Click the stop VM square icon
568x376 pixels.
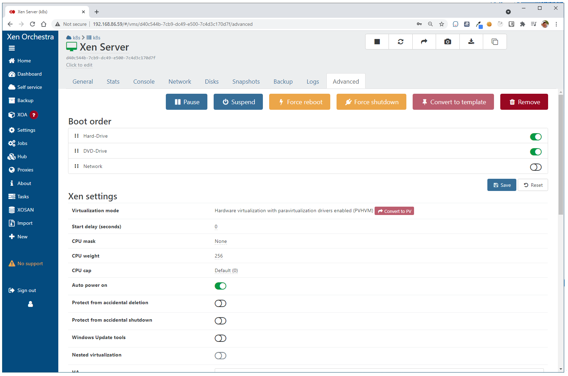click(377, 42)
